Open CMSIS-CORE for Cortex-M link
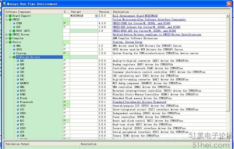The width and height of the screenshot is (234, 149). [141, 23]
